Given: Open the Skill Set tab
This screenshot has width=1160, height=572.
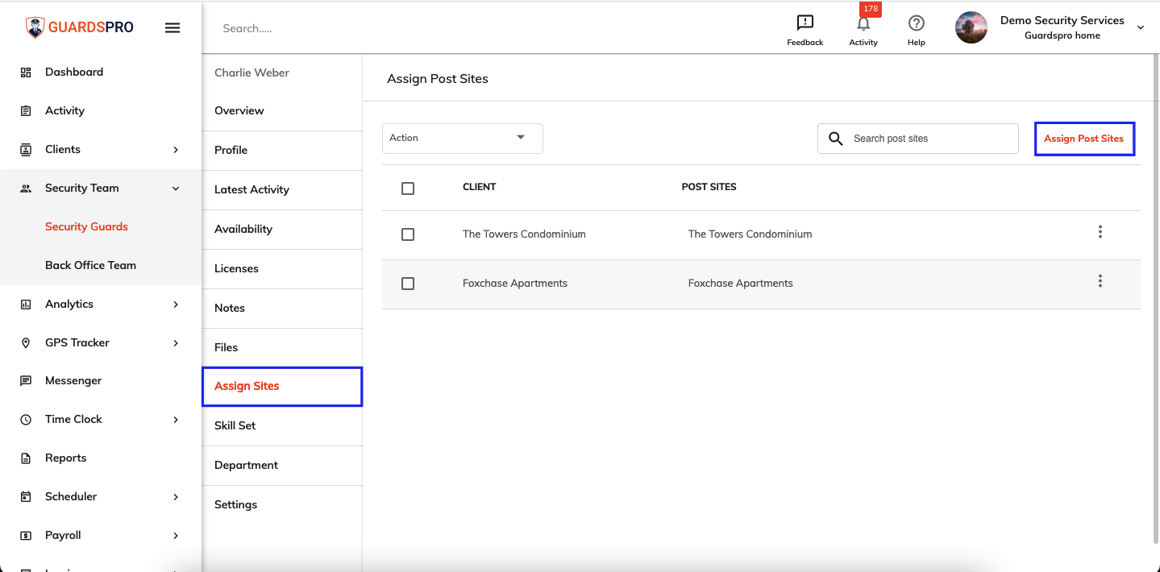Looking at the screenshot, I should (x=282, y=426).
